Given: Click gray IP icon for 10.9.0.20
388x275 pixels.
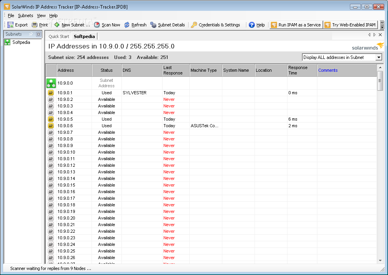Looking at the screenshot, I should pos(51,218).
